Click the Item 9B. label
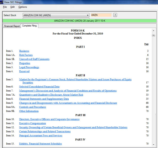Viewport: 158px width, 148px height. [10, 111]
